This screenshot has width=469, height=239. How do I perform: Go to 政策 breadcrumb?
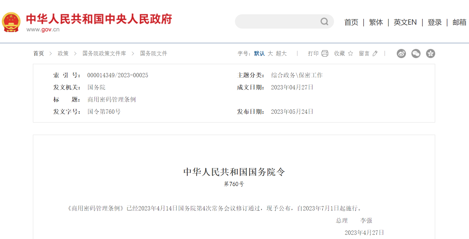(63, 54)
